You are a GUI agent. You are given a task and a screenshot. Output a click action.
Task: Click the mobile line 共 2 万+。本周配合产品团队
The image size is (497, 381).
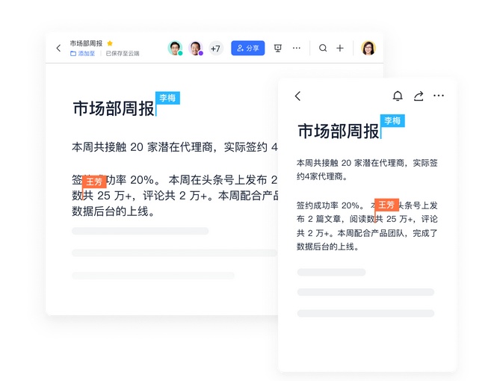(x=351, y=233)
